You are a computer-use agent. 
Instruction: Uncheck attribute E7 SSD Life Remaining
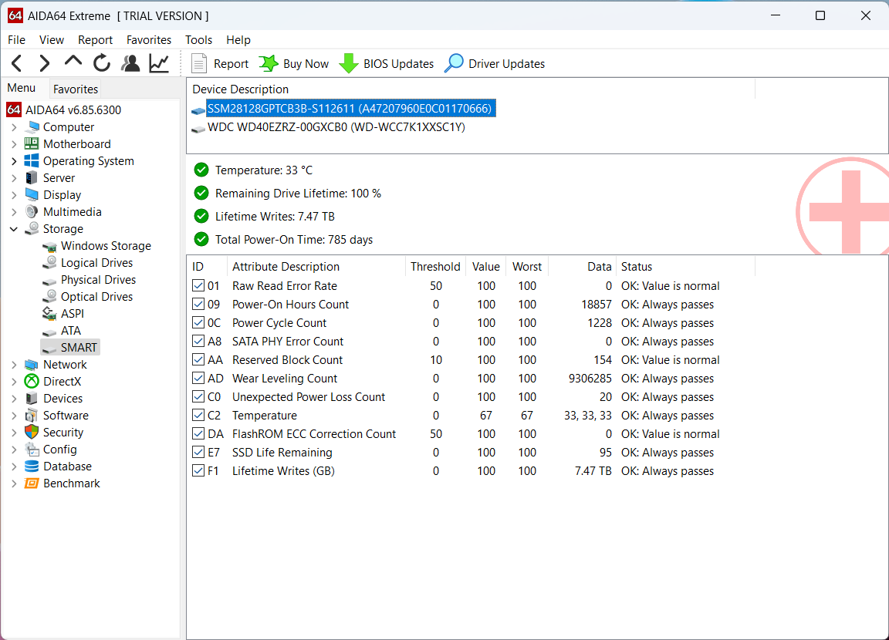click(x=198, y=452)
